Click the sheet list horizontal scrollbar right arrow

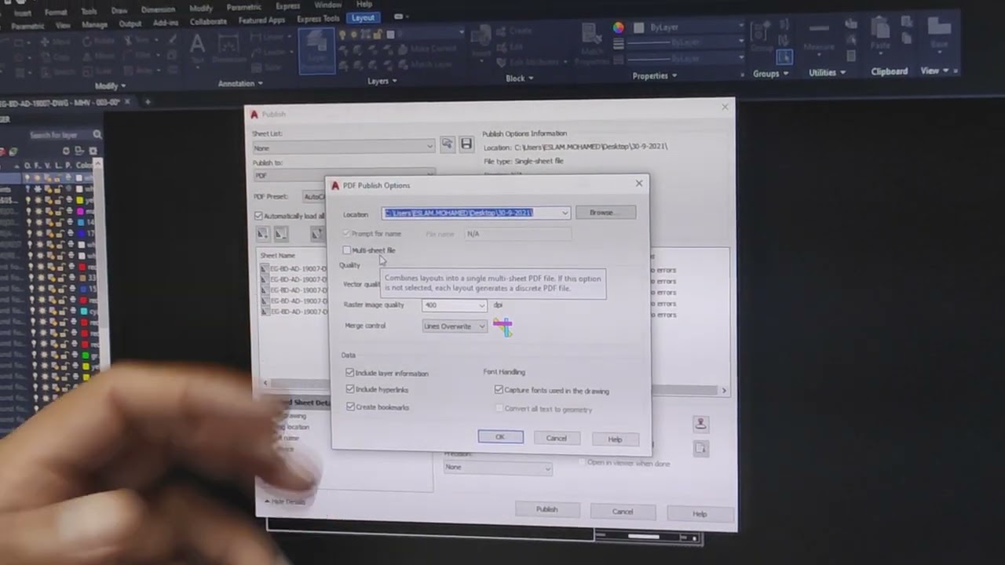(724, 390)
